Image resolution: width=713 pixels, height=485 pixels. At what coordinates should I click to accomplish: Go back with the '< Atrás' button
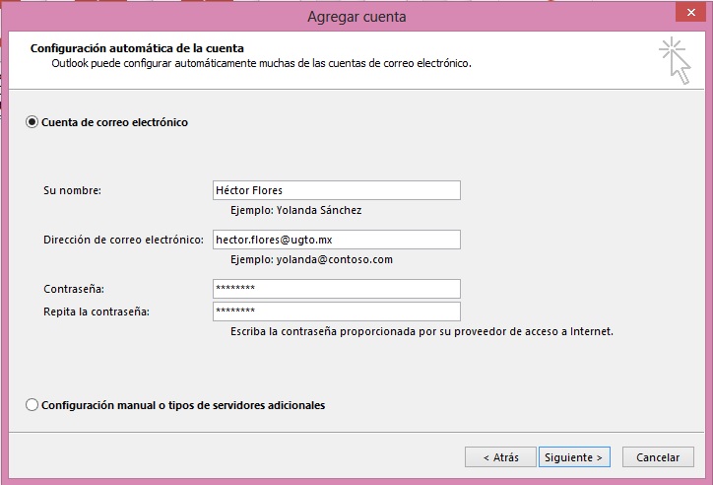pos(500,457)
